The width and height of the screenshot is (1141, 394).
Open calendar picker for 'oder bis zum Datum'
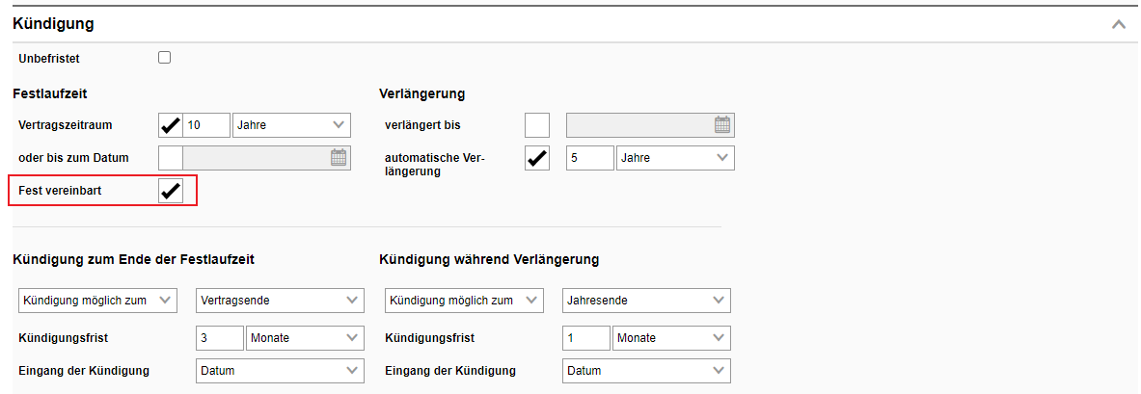(x=338, y=158)
